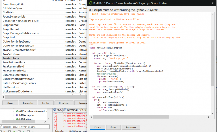Image resolution: width=217 pixels, height=132 pixels.
Task: Click the left arrow of the code editor horizontal scrollbar
Action: coord(91,117)
